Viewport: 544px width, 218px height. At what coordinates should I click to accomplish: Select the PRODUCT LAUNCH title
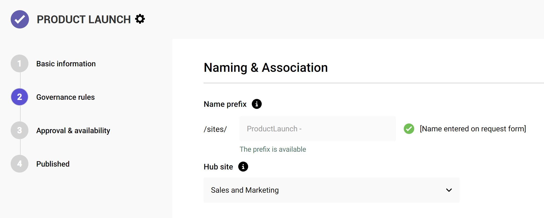[x=84, y=20]
